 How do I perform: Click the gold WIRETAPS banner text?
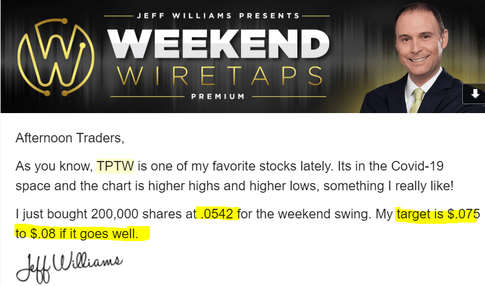click(220, 76)
